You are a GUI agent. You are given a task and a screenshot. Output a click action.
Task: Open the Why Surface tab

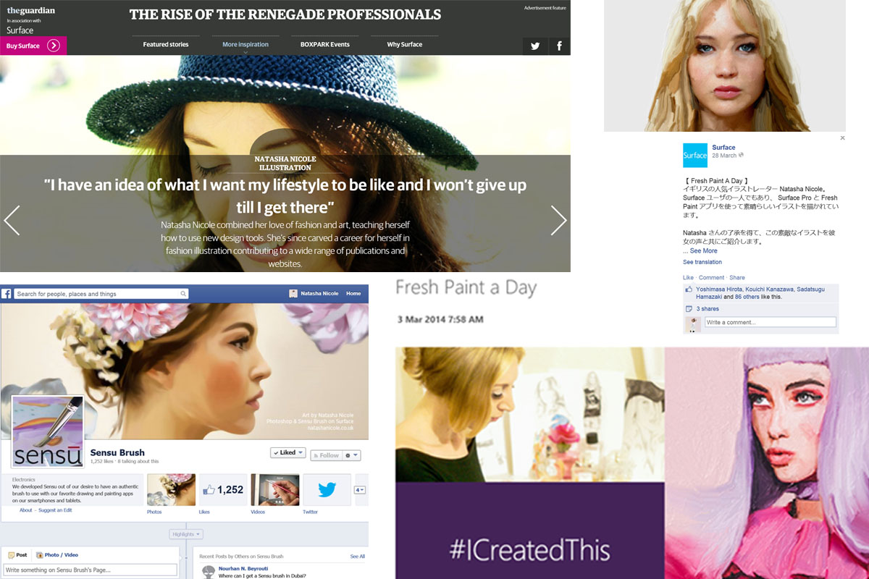pos(405,44)
